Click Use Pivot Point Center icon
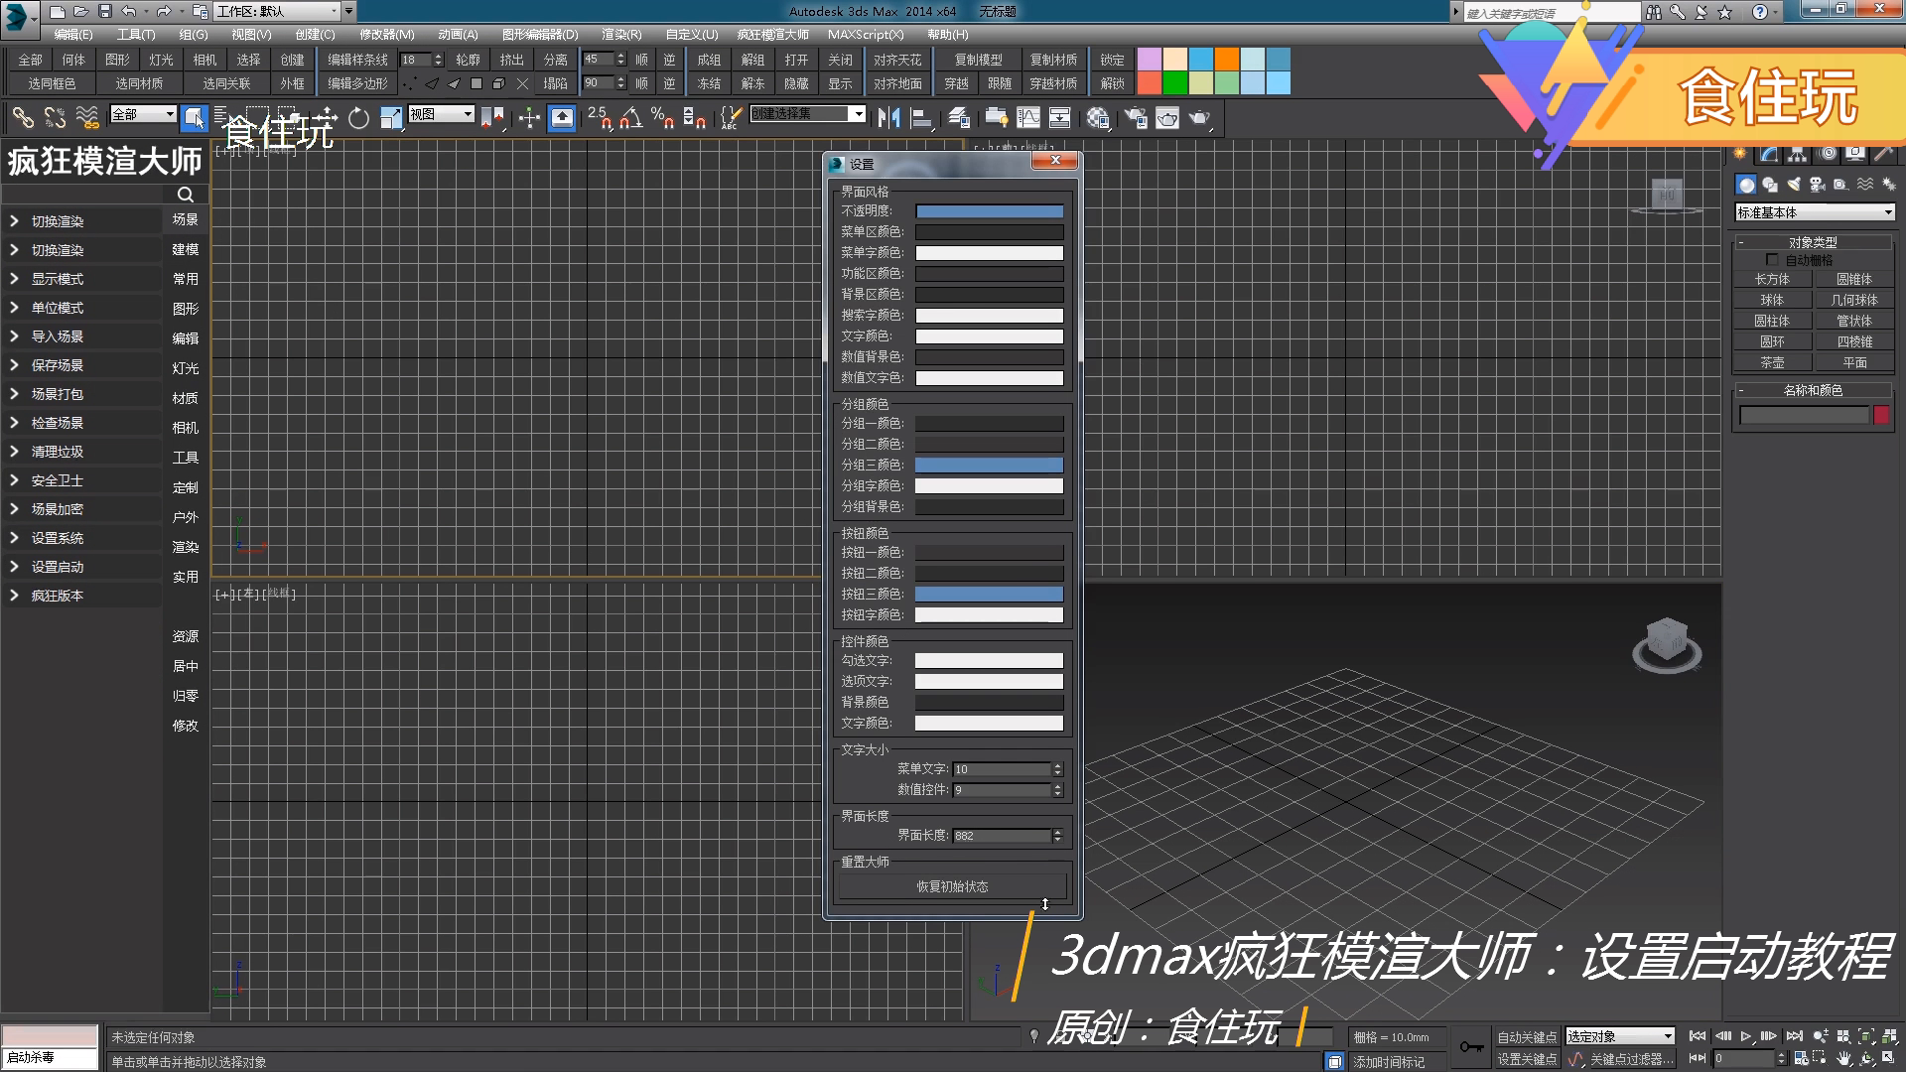The width and height of the screenshot is (1906, 1072). (492, 118)
